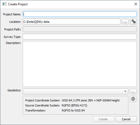140x125 pixels.
Task: Focus the Survey Type input field
Action: [x=80, y=37]
